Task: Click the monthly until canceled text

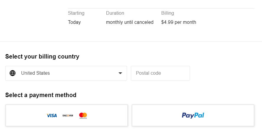Action: coord(130,22)
